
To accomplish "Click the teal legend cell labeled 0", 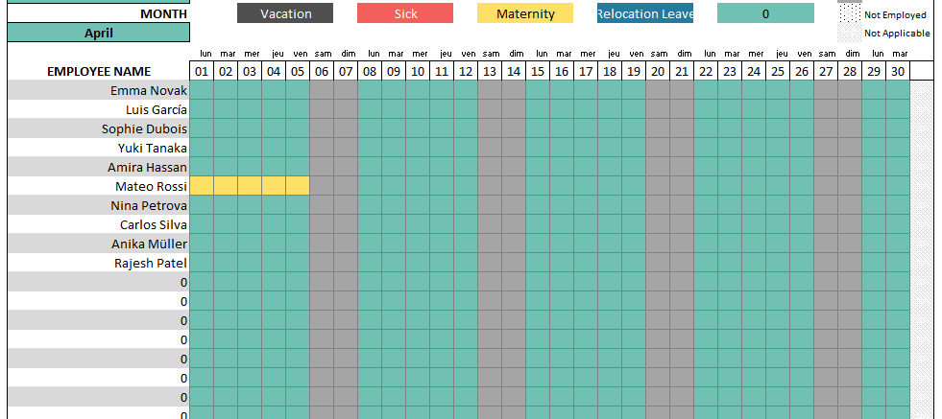I will [x=765, y=13].
